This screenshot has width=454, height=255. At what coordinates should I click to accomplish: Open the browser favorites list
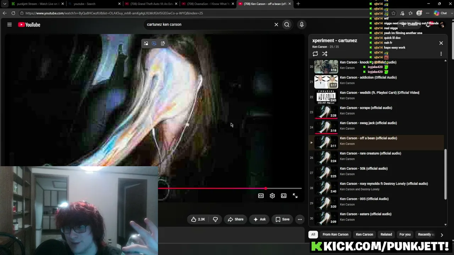point(411,13)
